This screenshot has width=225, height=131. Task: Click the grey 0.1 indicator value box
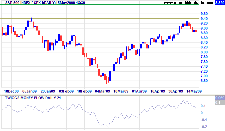[x=220, y=102]
